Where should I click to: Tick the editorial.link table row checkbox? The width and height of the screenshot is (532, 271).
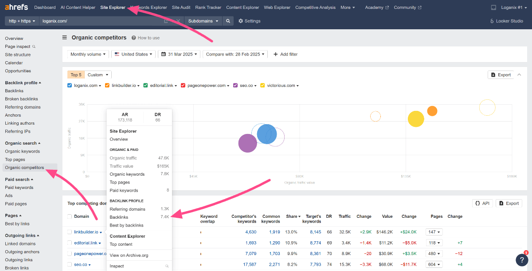coord(70,243)
